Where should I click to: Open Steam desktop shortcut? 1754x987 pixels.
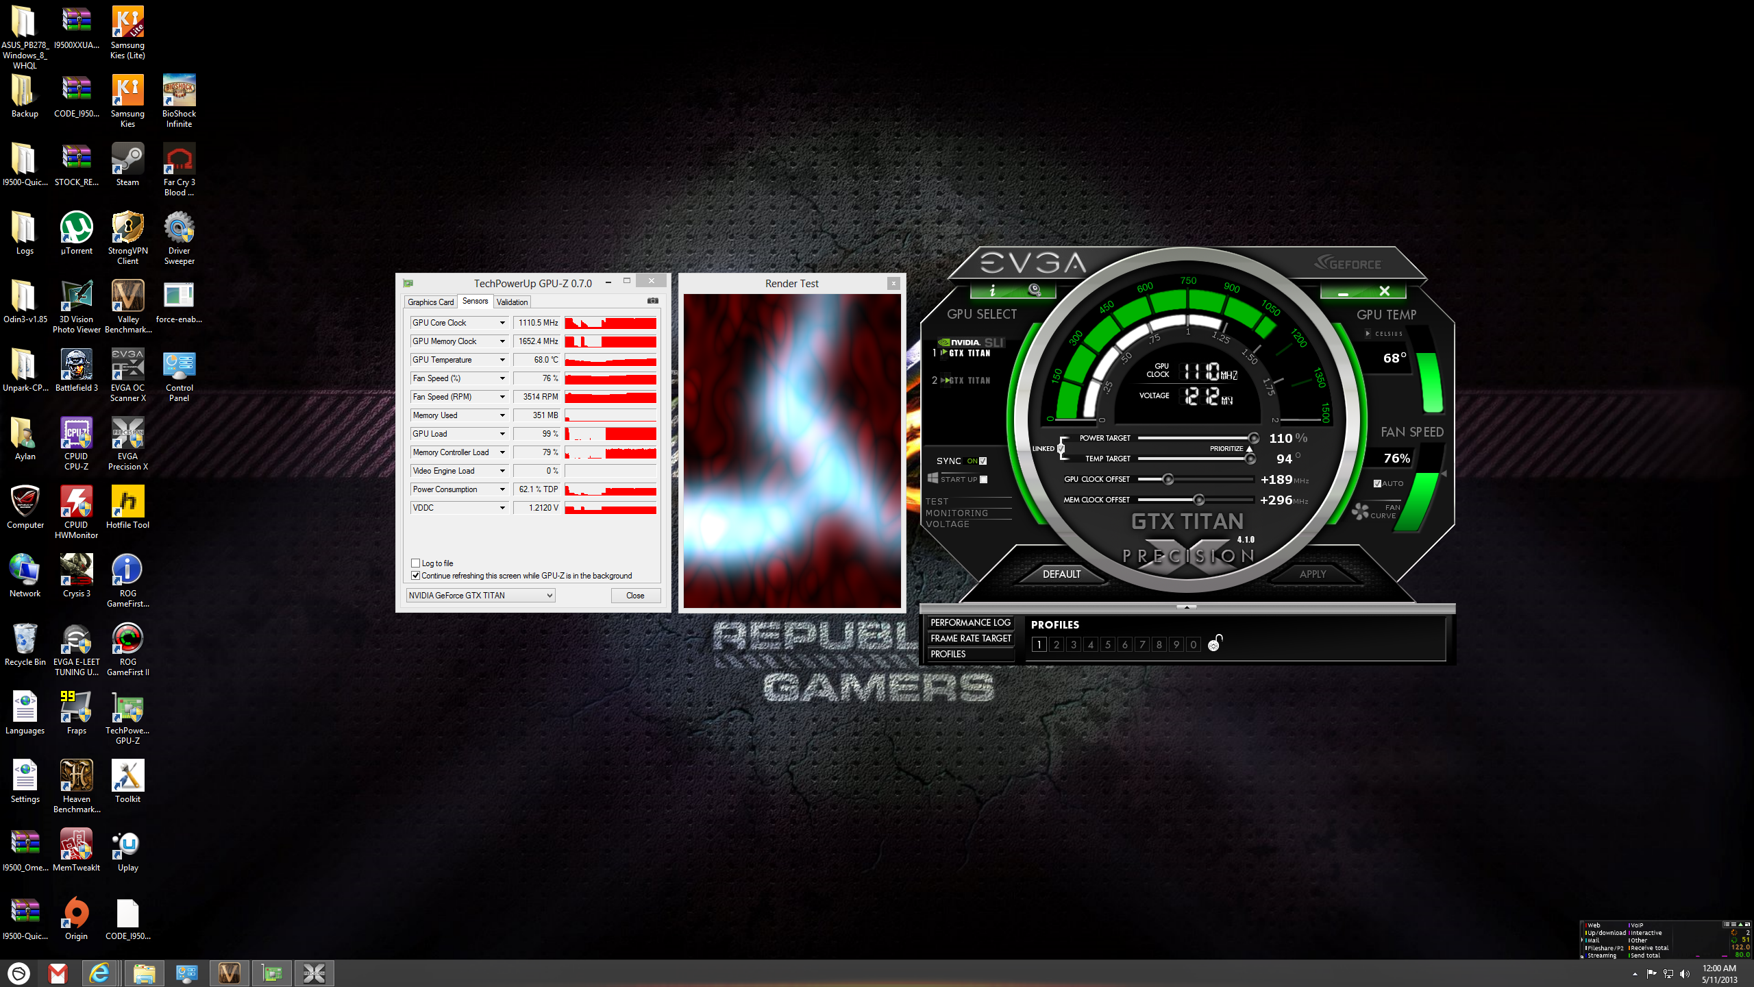pyautogui.click(x=127, y=165)
